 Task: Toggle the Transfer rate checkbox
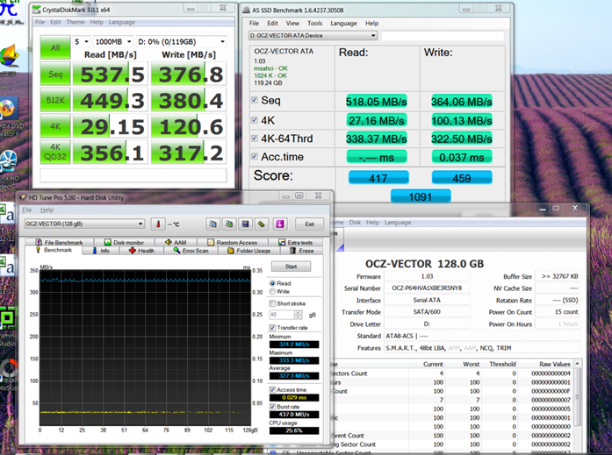click(x=272, y=328)
